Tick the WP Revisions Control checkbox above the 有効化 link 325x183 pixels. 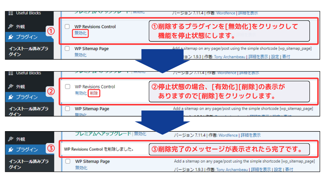pos(68,86)
